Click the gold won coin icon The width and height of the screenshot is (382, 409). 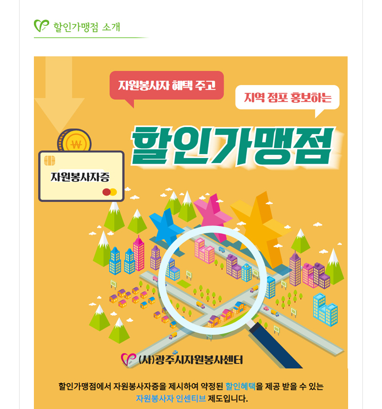point(74,141)
